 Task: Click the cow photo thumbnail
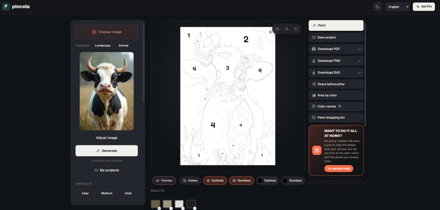click(x=107, y=91)
